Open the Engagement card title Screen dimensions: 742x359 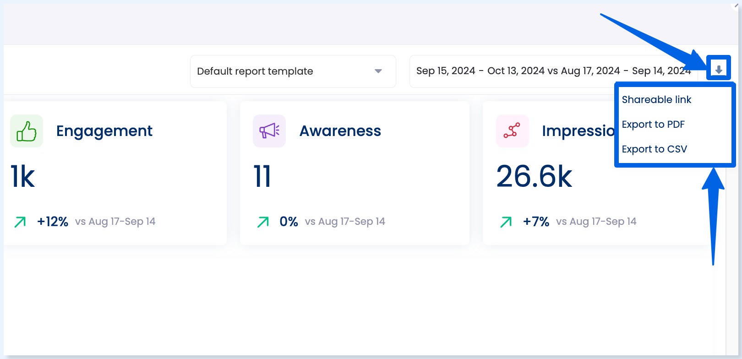tap(104, 131)
